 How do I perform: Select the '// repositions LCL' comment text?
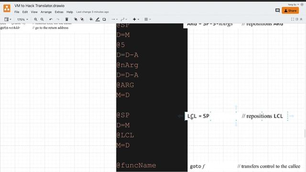(262, 116)
